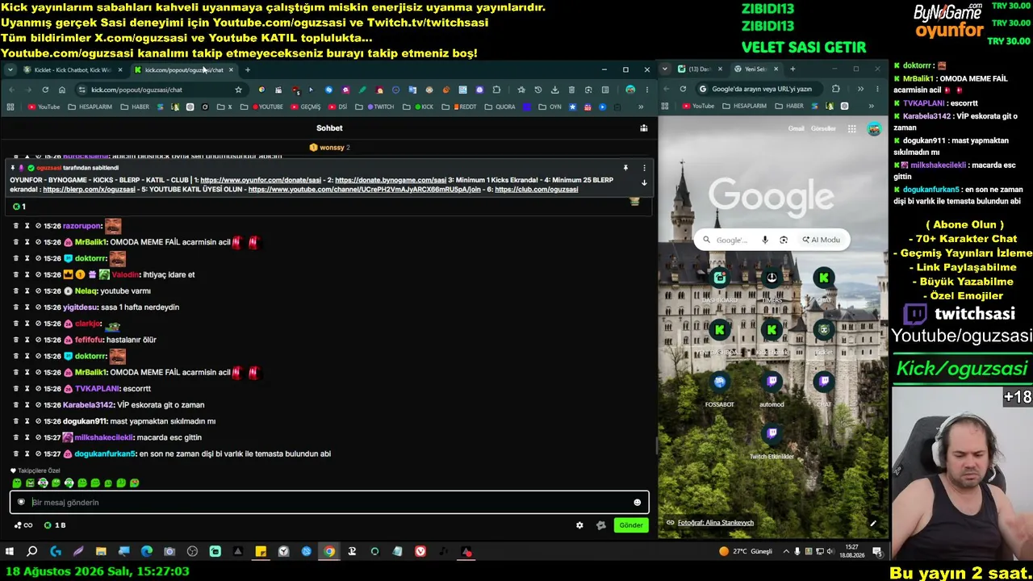The width and height of the screenshot is (1033, 581).
Task: Open a new tab in the Kick chat browser window
Action: 248,70
